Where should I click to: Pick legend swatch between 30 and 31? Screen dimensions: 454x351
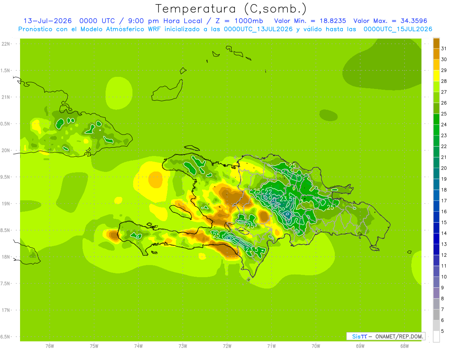(436, 54)
